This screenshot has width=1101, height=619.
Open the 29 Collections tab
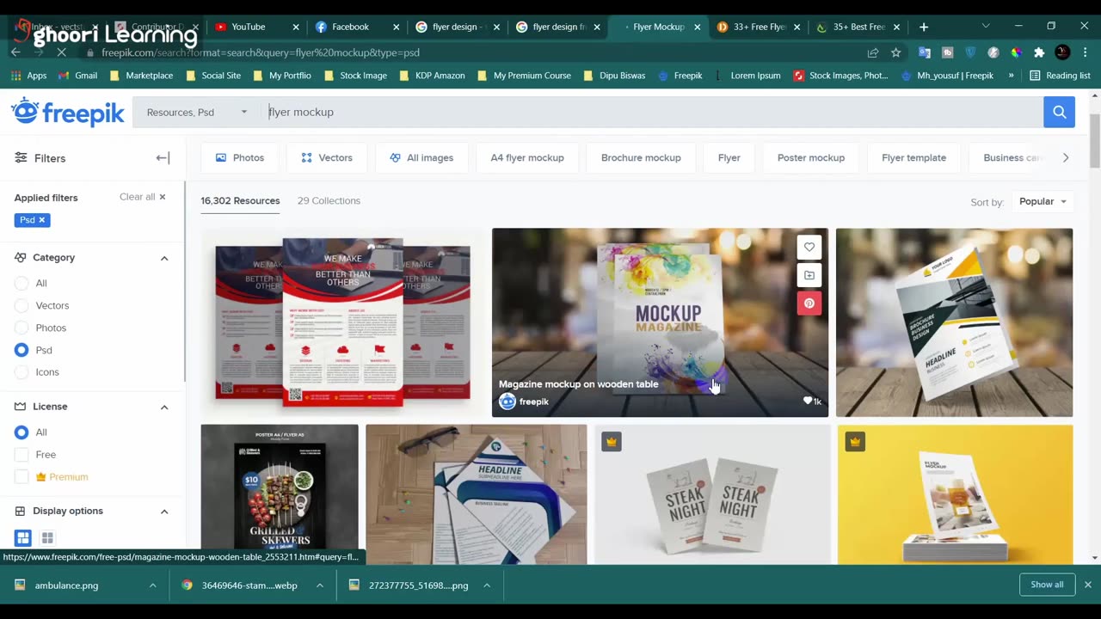(329, 201)
